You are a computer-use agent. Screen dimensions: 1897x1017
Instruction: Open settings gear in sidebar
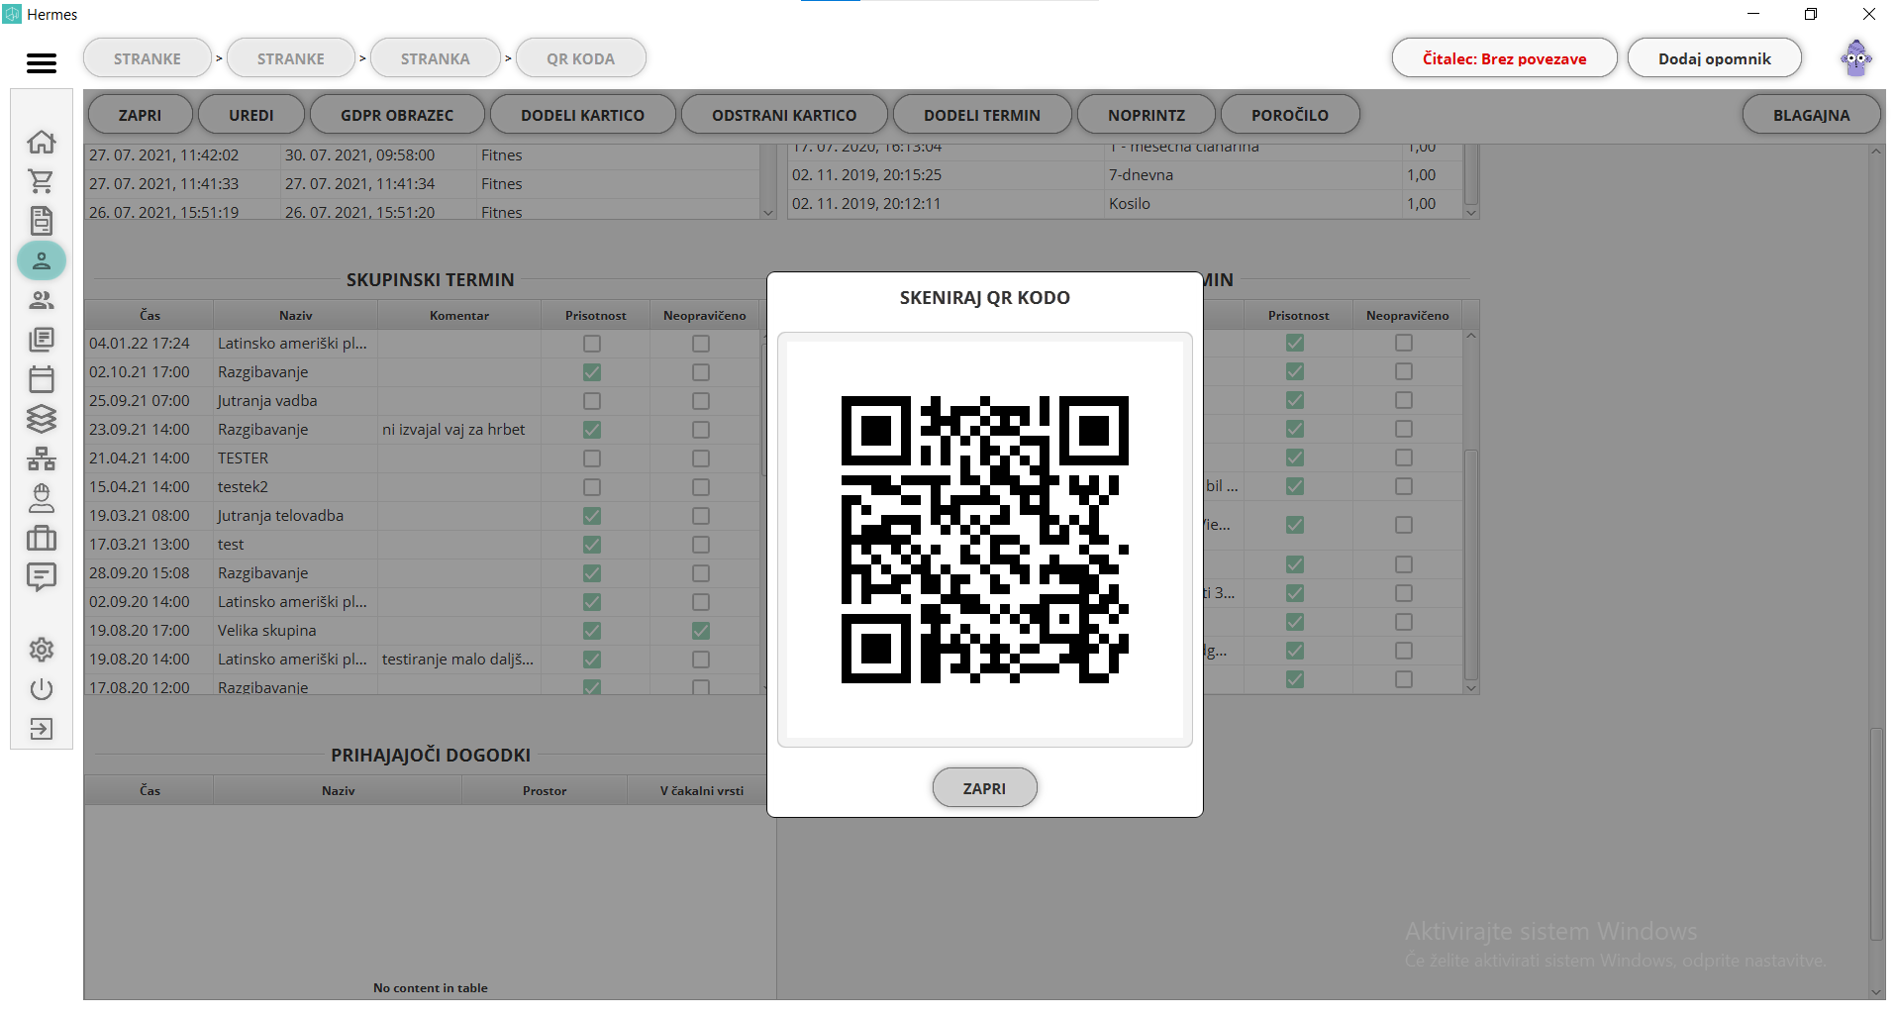pos(42,650)
